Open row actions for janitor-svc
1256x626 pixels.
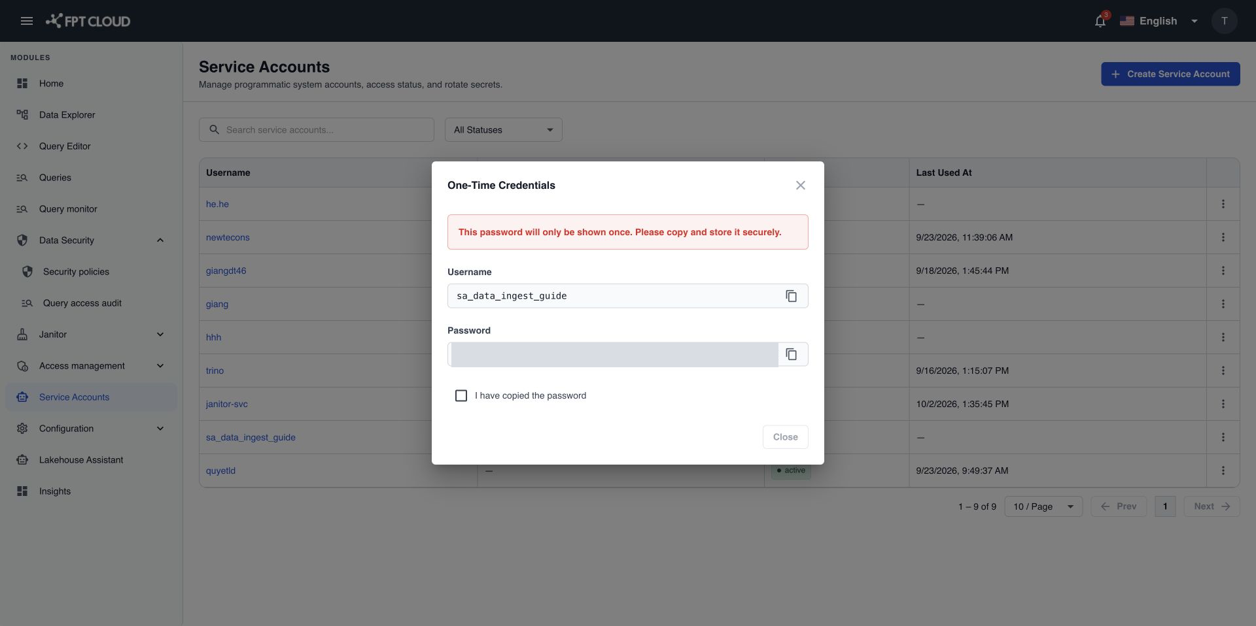tap(1223, 404)
